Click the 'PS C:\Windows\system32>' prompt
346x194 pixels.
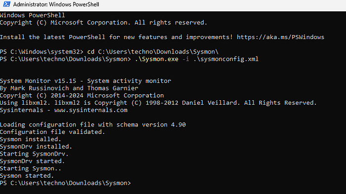(x=42, y=52)
